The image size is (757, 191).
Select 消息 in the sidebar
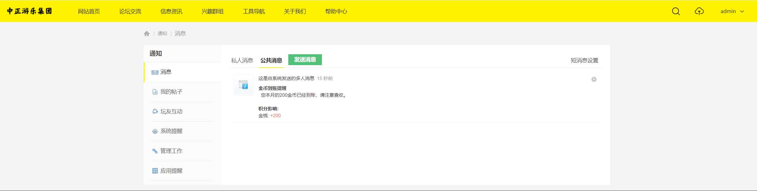coord(182,72)
